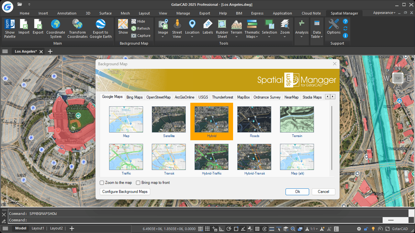The image size is (415, 233).
Task: Click Export to Google Earth
Action: coord(100,28)
